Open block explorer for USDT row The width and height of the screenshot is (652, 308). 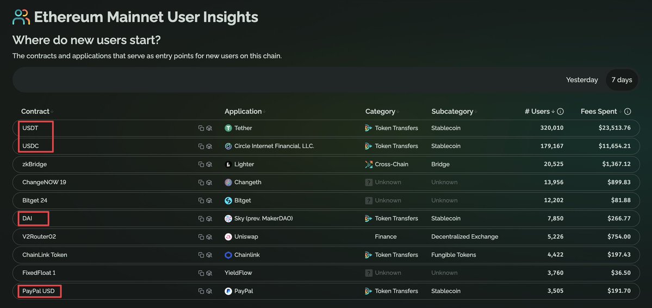pyautogui.click(x=209, y=128)
